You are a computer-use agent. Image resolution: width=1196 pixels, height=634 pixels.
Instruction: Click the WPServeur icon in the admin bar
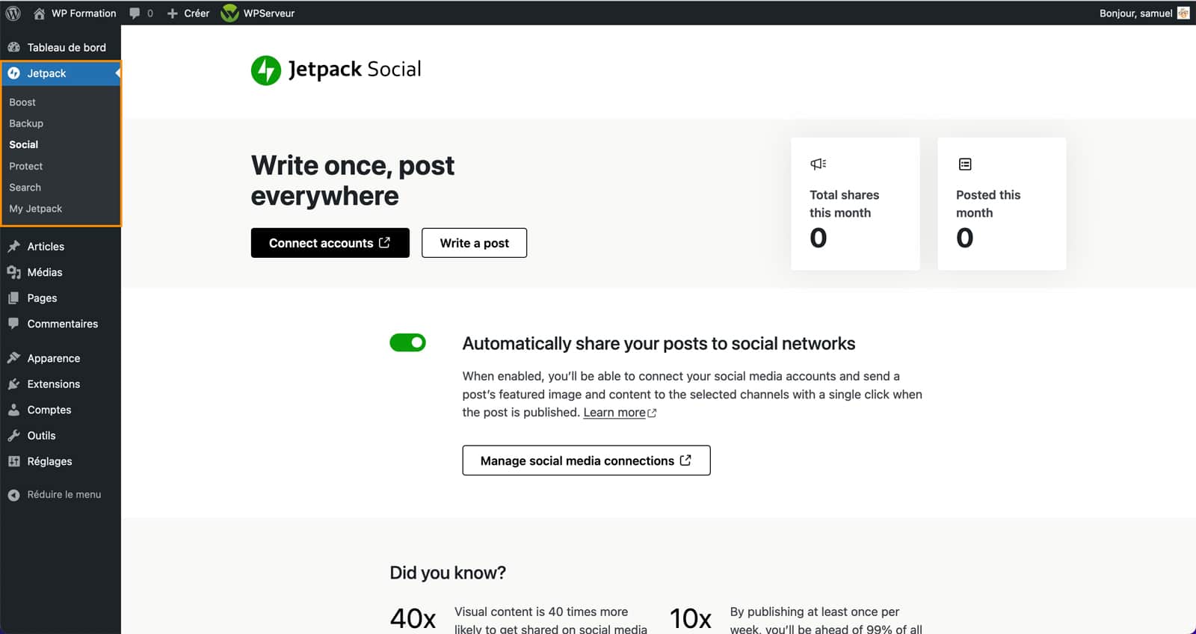pyautogui.click(x=229, y=13)
